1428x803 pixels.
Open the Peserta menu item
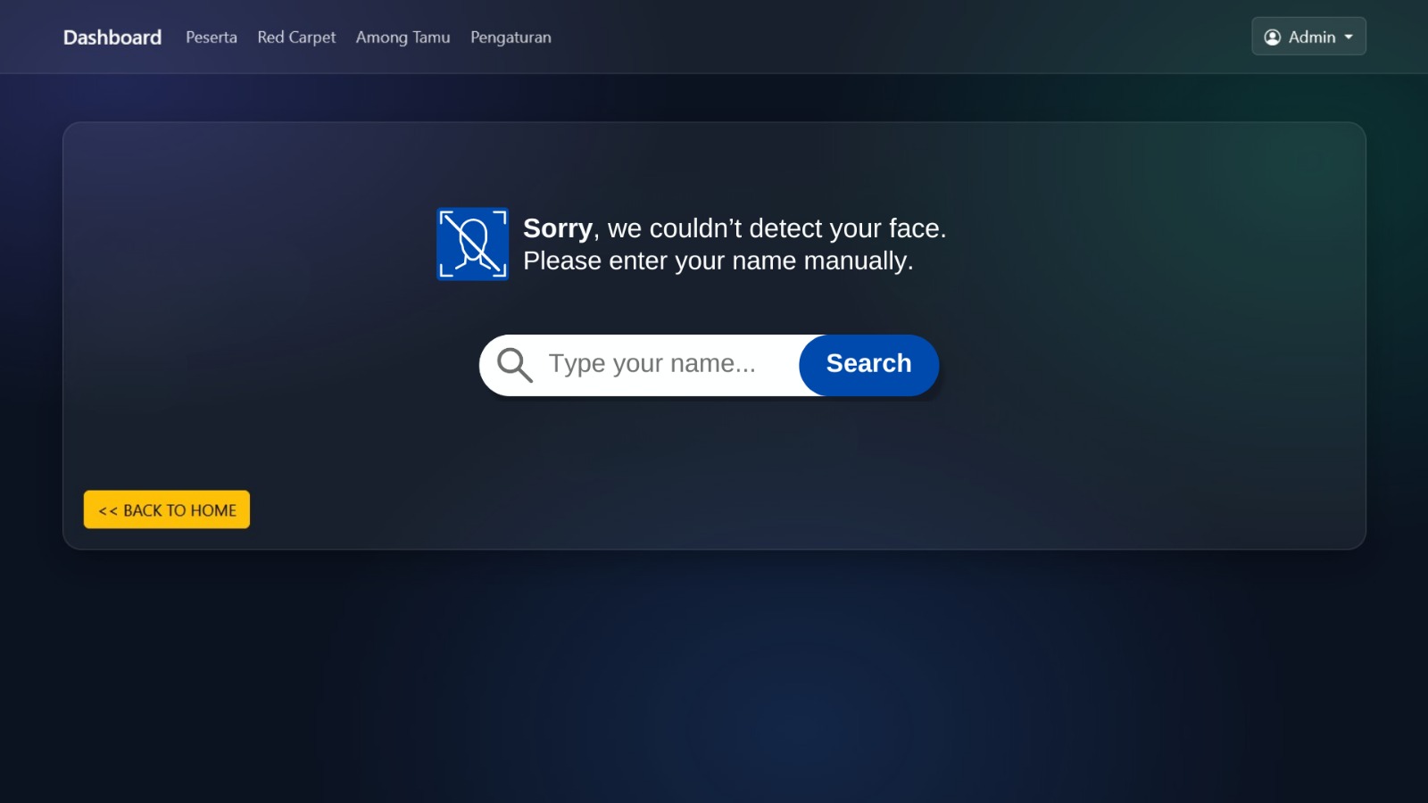pos(212,37)
